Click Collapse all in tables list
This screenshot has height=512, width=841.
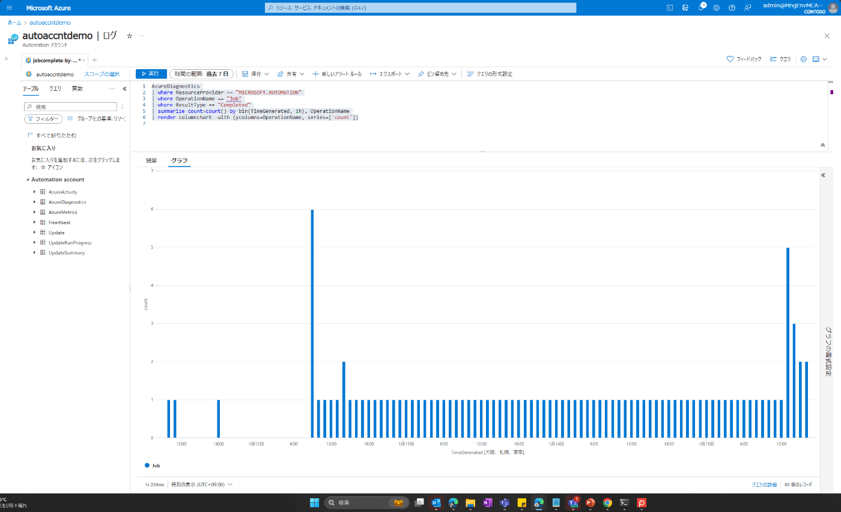coord(52,135)
